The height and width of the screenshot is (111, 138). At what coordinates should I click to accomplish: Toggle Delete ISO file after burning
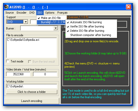tap(91, 31)
